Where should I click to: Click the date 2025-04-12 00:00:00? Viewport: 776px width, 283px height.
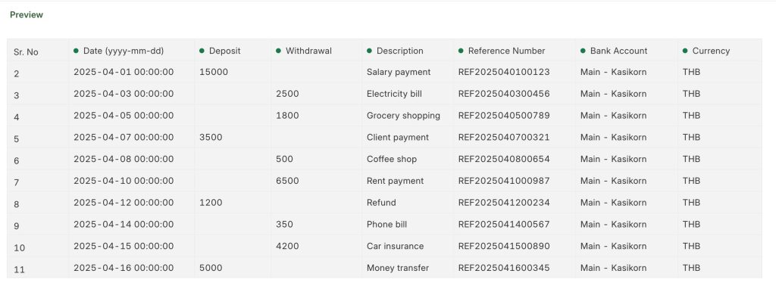pyautogui.click(x=124, y=203)
